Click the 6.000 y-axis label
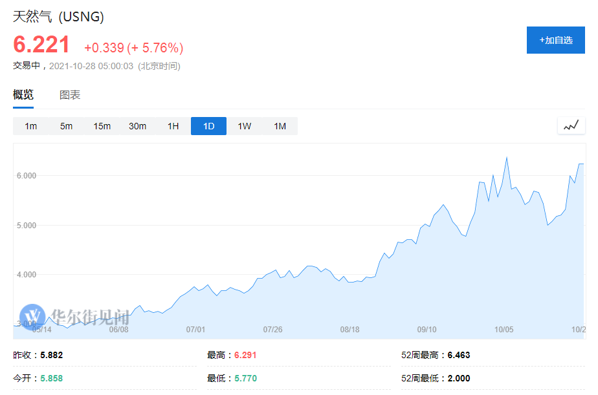Image resolution: width=598 pixels, height=395 pixels. pos(27,176)
